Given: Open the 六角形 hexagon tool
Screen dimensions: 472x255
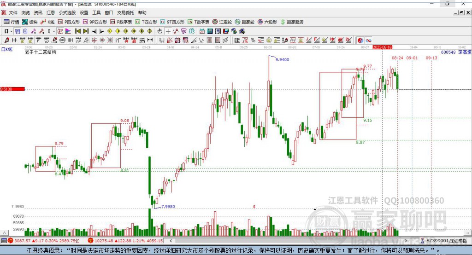Looking at the screenshot, I should click(267, 22).
